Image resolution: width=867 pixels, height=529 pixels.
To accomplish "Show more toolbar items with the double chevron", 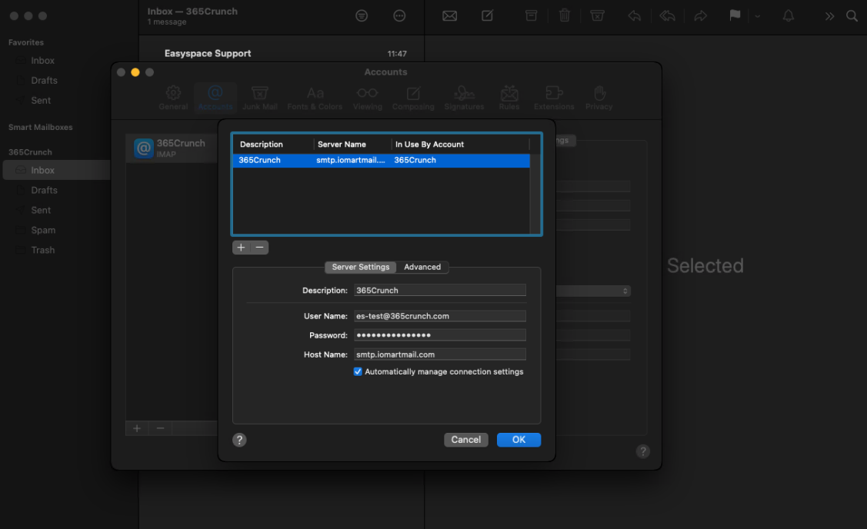I will pyautogui.click(x=829, y=16).
